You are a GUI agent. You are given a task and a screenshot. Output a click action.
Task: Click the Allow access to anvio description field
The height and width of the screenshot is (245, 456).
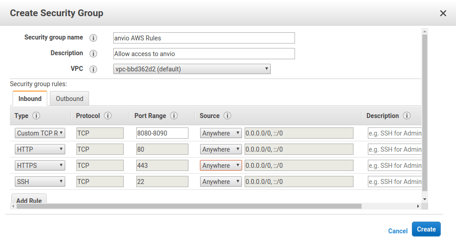pyautogui.click(x=204, y=54)
